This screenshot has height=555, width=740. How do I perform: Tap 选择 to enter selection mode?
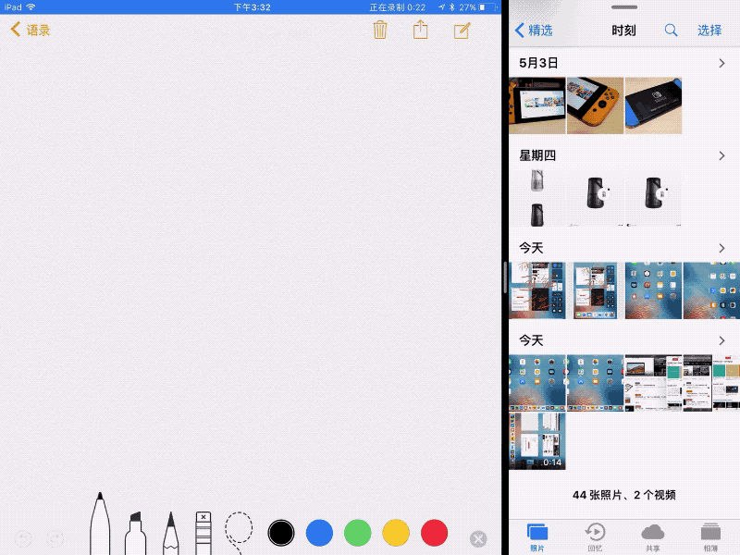click(x=709, y=30)
